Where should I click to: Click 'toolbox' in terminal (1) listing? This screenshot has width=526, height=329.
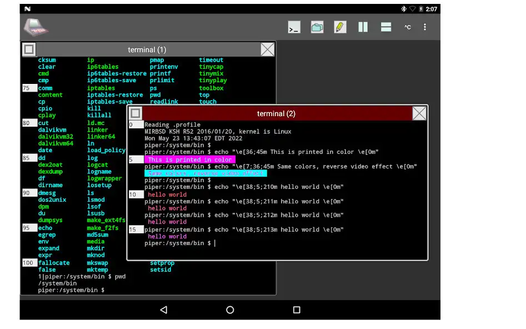211,88
